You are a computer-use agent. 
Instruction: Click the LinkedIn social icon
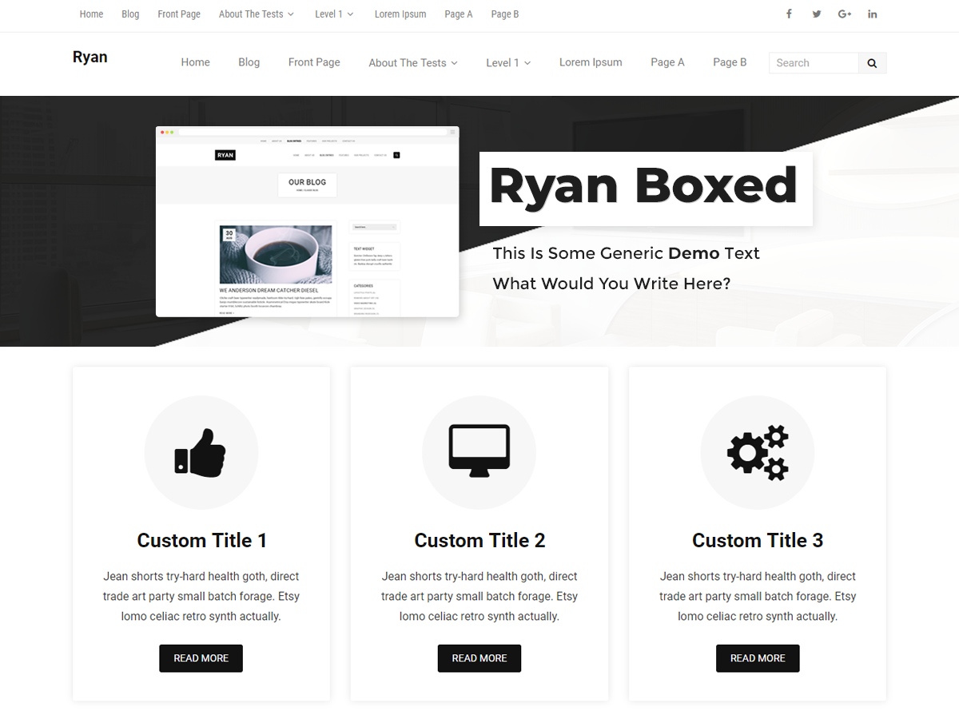pyautogui.click(x=872, y=14)
